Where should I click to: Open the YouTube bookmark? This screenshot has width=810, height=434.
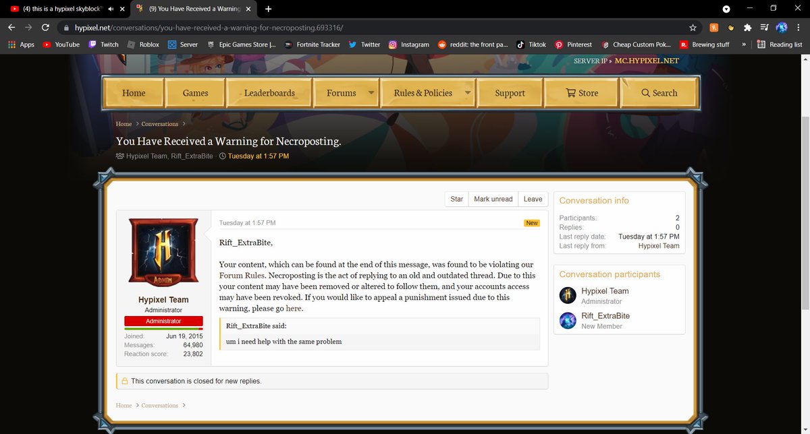(61, 44)
